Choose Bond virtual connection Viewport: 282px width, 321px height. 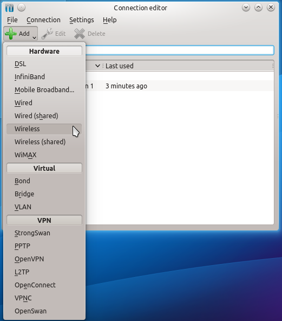click(x=44, y=181)
